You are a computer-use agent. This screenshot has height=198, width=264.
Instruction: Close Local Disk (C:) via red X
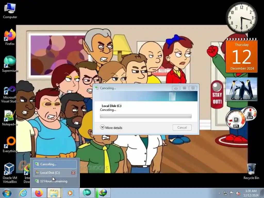coord(73,173)
